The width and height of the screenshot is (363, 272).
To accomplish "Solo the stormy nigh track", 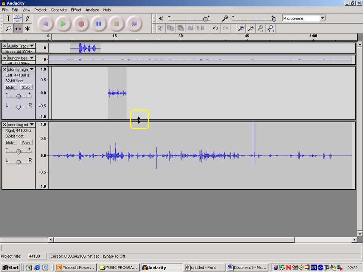I will [x=26, y=87].
